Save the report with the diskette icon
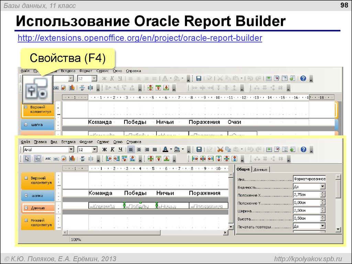The width and height of the screenshot is (352, 264). 199,150
